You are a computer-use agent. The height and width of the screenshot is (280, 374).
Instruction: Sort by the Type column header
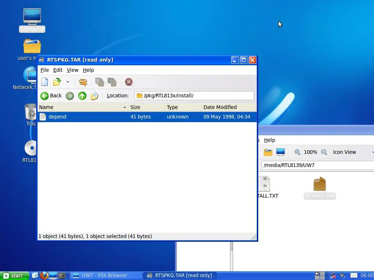pos(183,108)
